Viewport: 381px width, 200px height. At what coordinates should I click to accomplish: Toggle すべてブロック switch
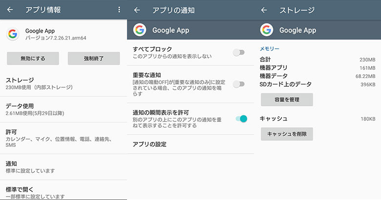coord(238,52)
